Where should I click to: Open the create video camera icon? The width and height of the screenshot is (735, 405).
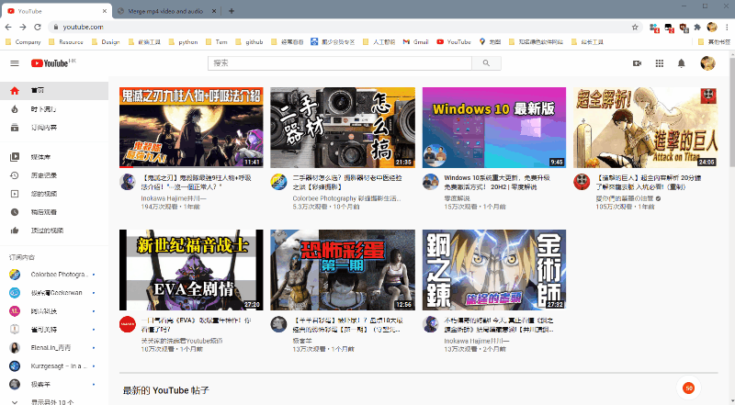(x=637, y=63)
